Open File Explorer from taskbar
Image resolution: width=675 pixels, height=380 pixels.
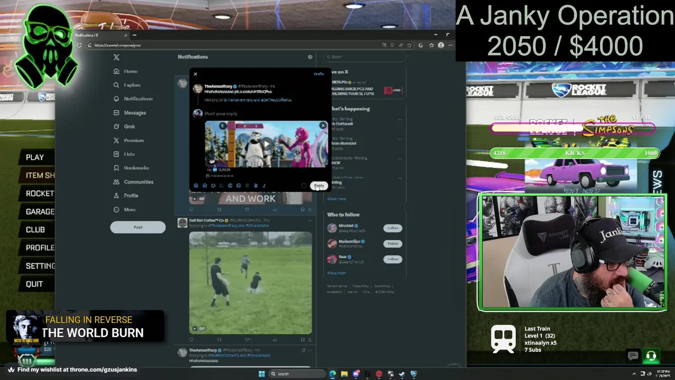(x=344, y=374)
